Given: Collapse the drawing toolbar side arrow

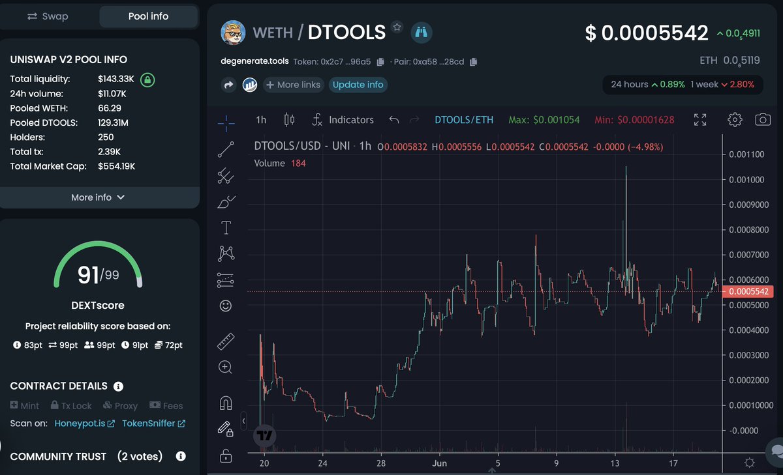Looking at the screenshot, I should pyautogui.click(x=243, y=421).
